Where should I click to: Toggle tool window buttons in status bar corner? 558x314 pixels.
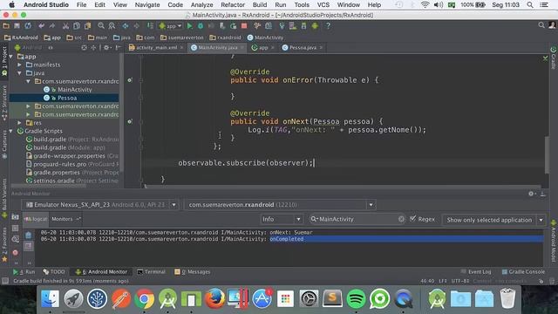click(x=5, y=281)
